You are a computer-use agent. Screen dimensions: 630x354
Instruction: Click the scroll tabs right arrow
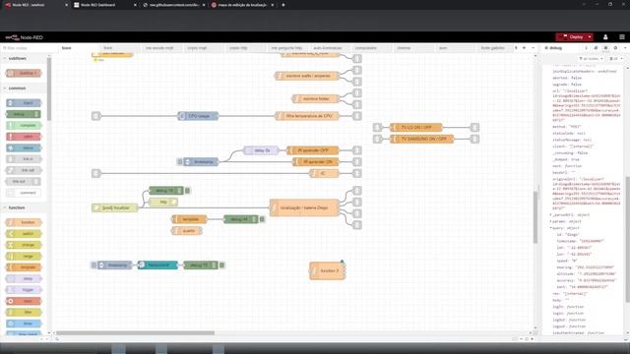[x=516, y=48]
